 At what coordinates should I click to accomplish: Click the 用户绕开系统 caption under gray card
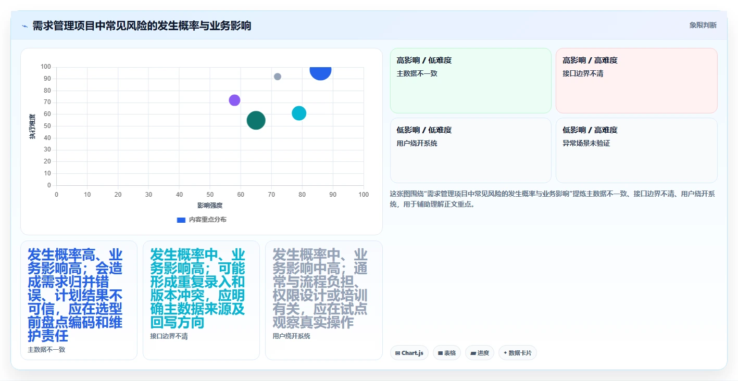coord(291,336)
